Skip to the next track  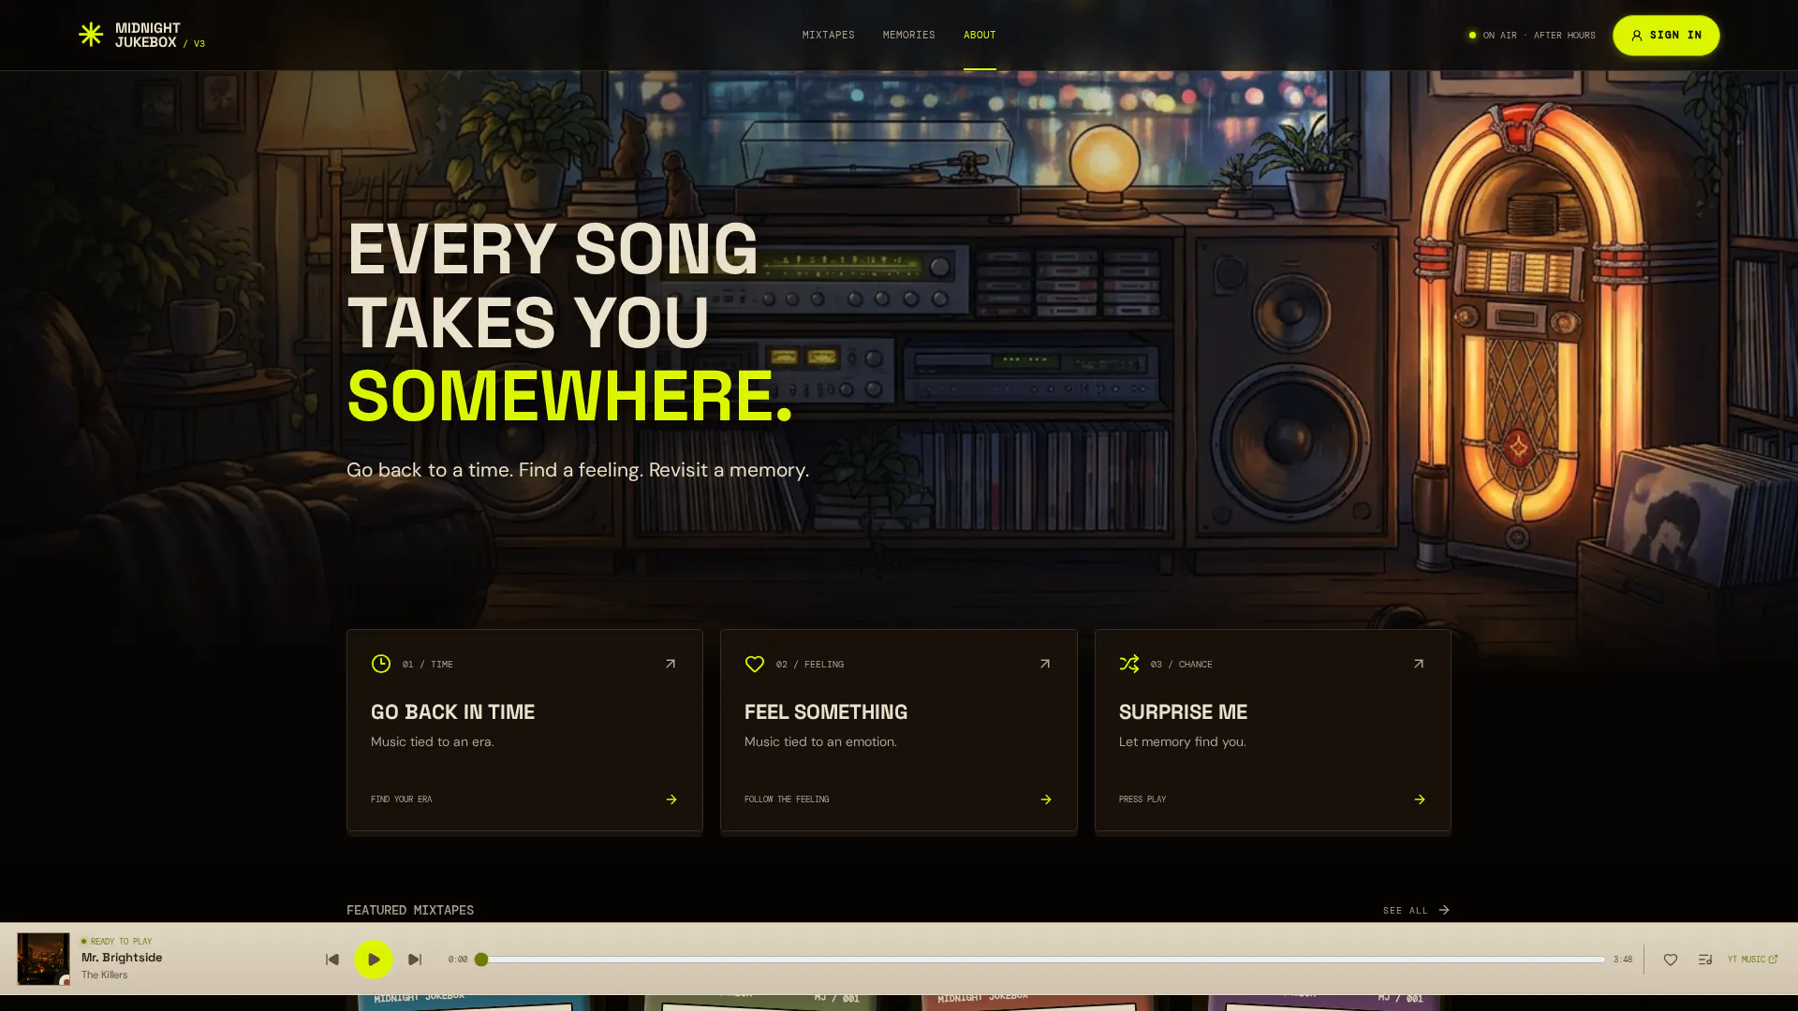point(415,960)
